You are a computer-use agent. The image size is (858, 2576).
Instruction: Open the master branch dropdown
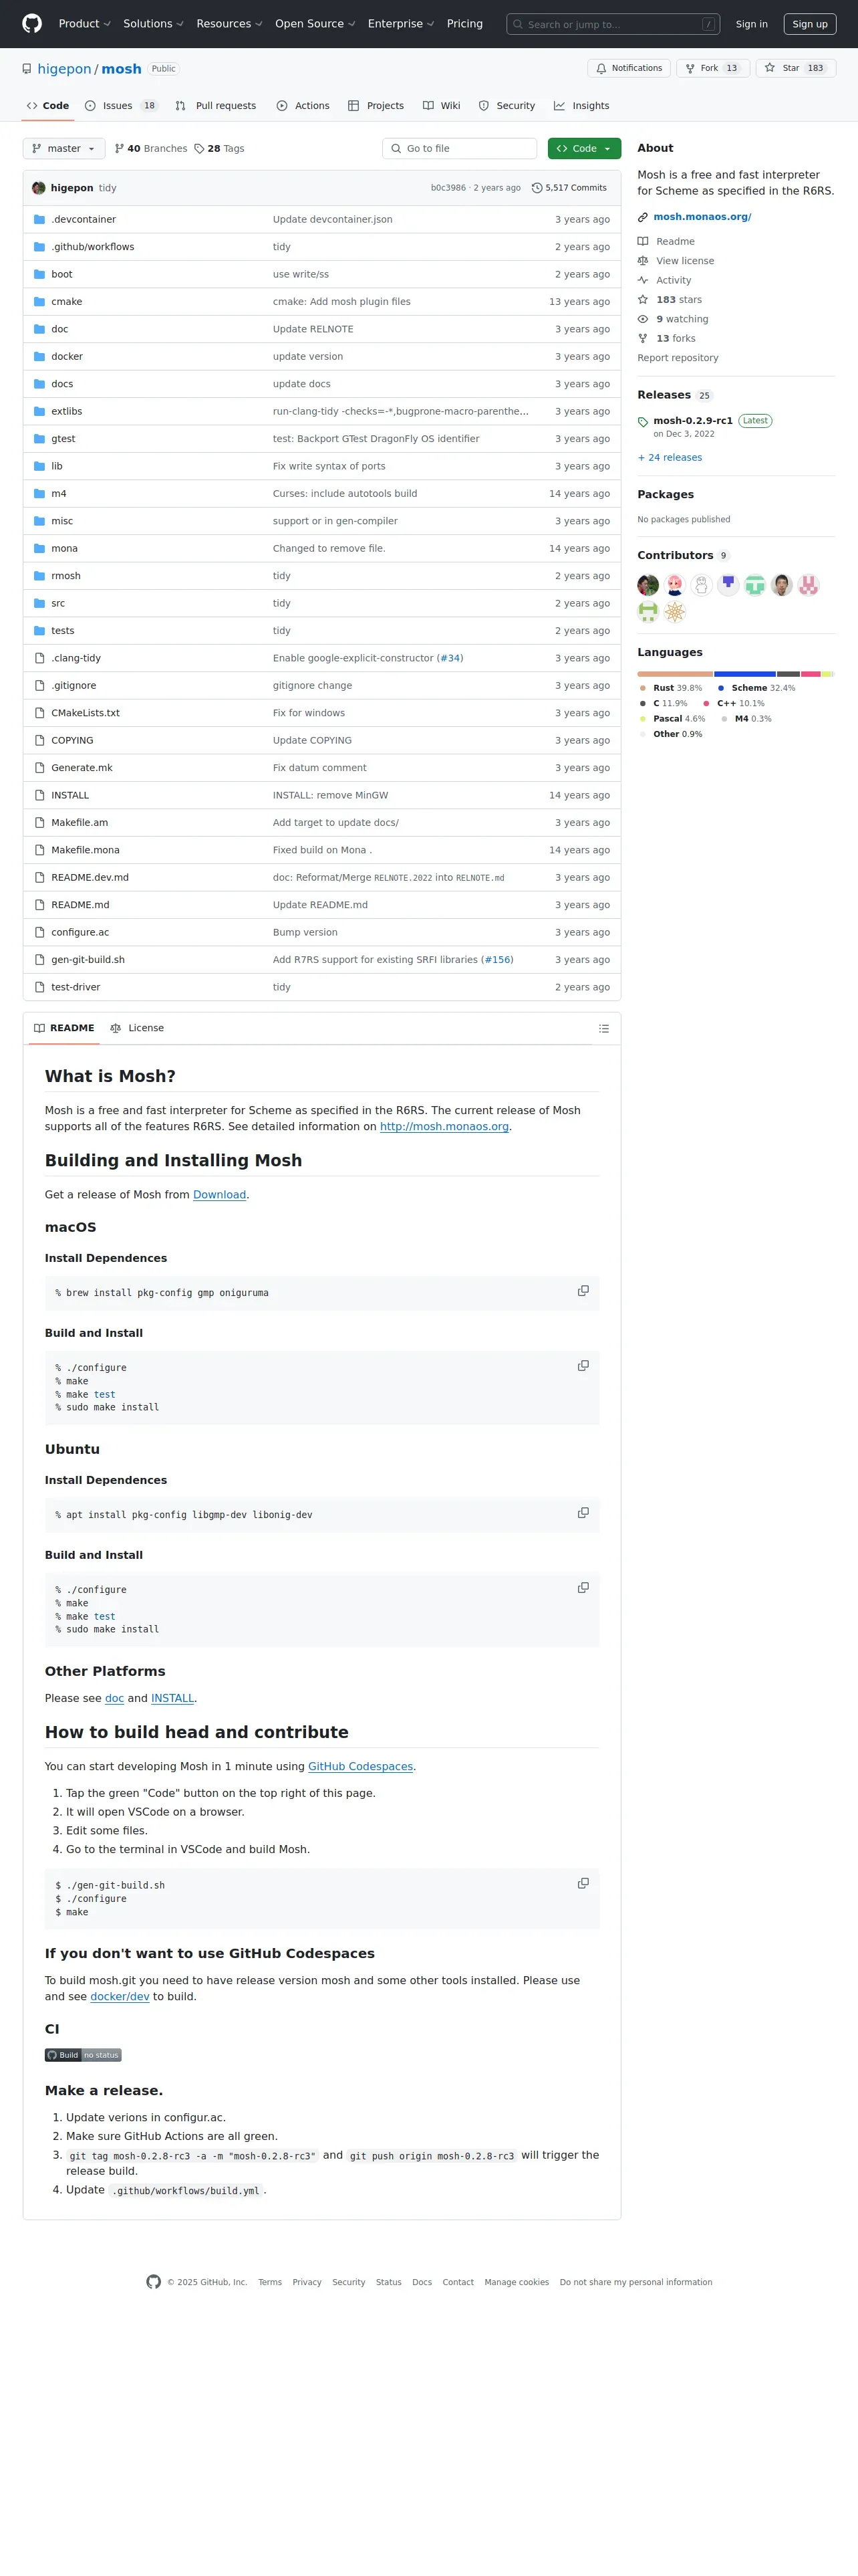[x=64, y=148]
